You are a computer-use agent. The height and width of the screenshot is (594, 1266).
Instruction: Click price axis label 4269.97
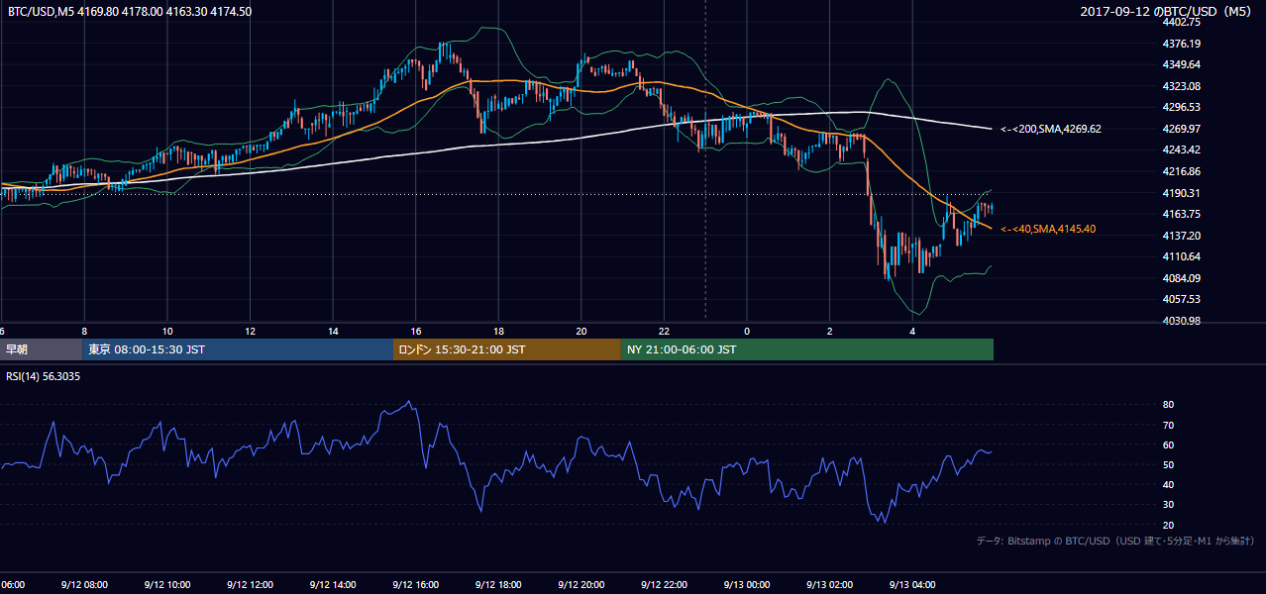pos(1181,129)
